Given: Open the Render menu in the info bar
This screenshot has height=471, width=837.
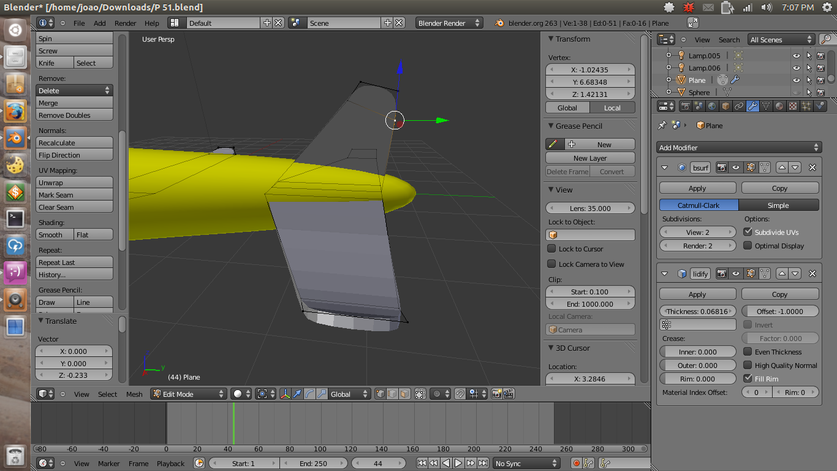Looking at the screenshot, I should point(125,23).
